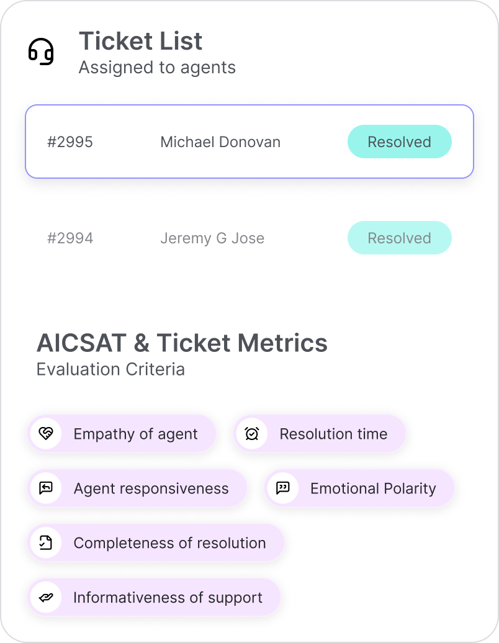The image size is (499, 643).
Task: Select the highlighted ticket #2995 card
Action: click(x=249, y=142)
